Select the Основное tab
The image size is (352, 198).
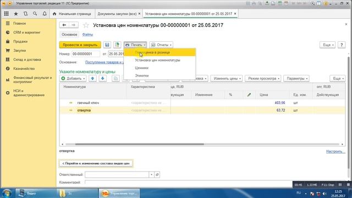coord(69,35)
